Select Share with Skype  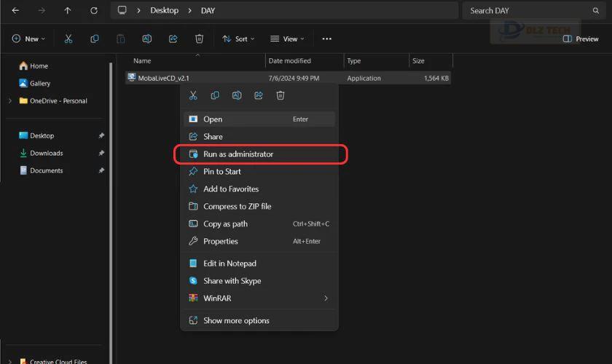pyautogui.click(x=259, y=281)
